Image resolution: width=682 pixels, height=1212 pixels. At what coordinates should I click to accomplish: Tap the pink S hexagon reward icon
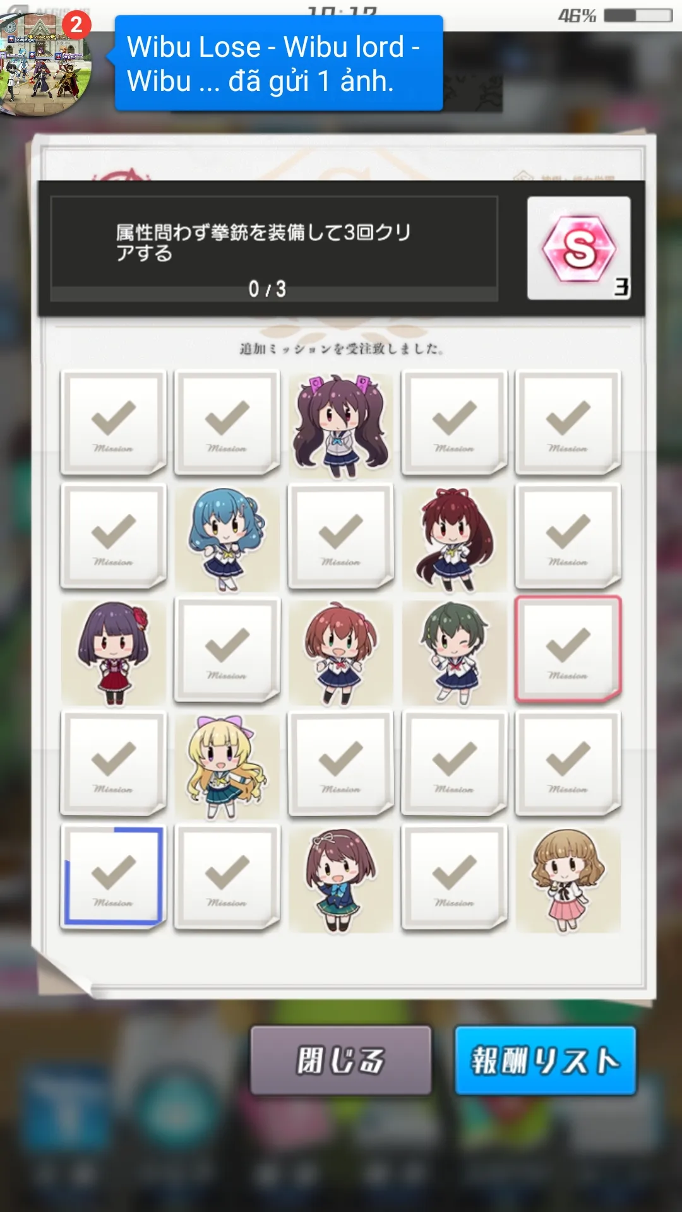coord(579,248)
